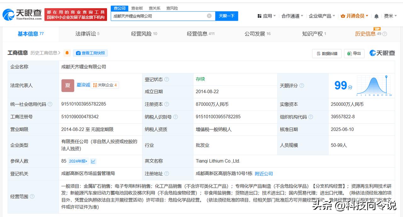The width and height of the screenshot is (403, 217).
Task: Click 成都高新区市场监督管理局 registration authority
Action: pyautogui.click(x=88, y=174)
